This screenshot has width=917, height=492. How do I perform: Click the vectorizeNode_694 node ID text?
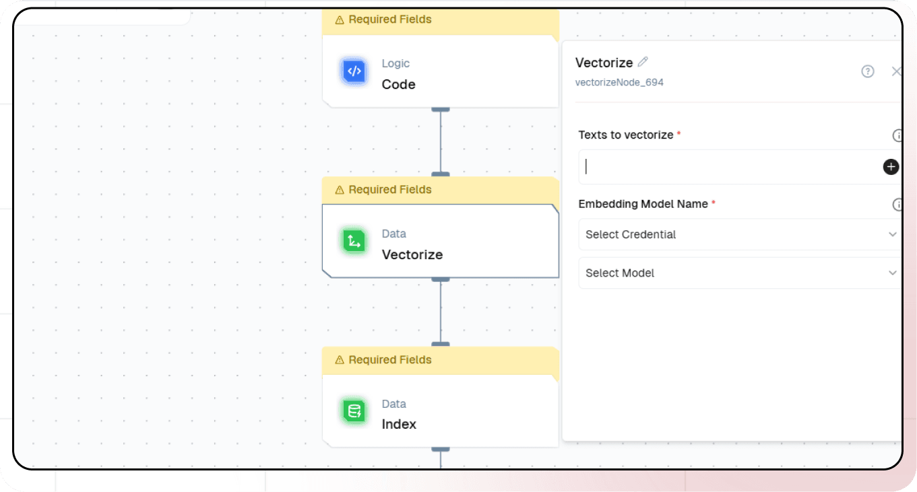(x=619, y=83)
